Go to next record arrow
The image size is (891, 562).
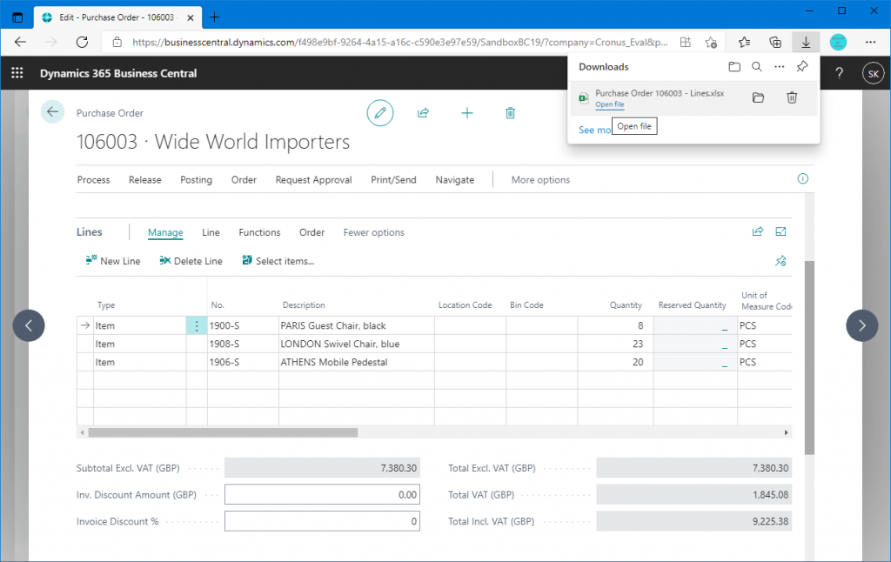click(x=862, y=325)
